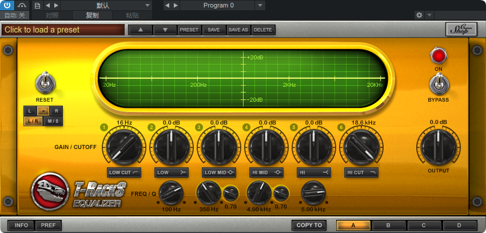Click the band 4 gain knob
This screenshot has width=486, height=233.
click(x=266, y=147)
